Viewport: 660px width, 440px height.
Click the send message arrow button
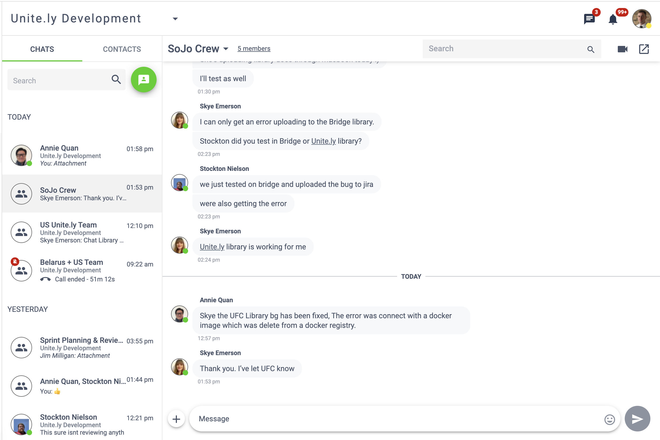tap(637, 419)
